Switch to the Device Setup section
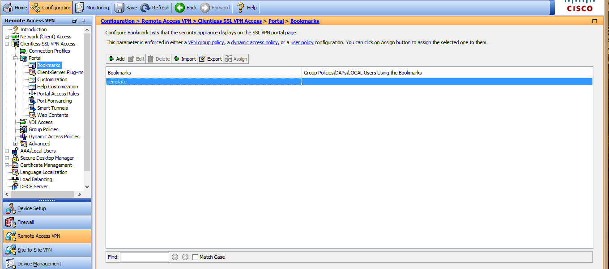The width and height of the screenshot is (609, 269). point(47,208)
